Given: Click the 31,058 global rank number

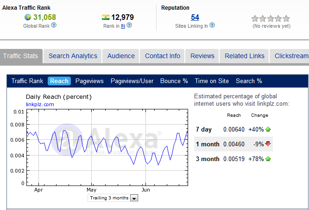Looking at the screenshot, I should coord(44,17).
